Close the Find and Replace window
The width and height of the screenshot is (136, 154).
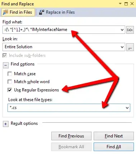132,4
